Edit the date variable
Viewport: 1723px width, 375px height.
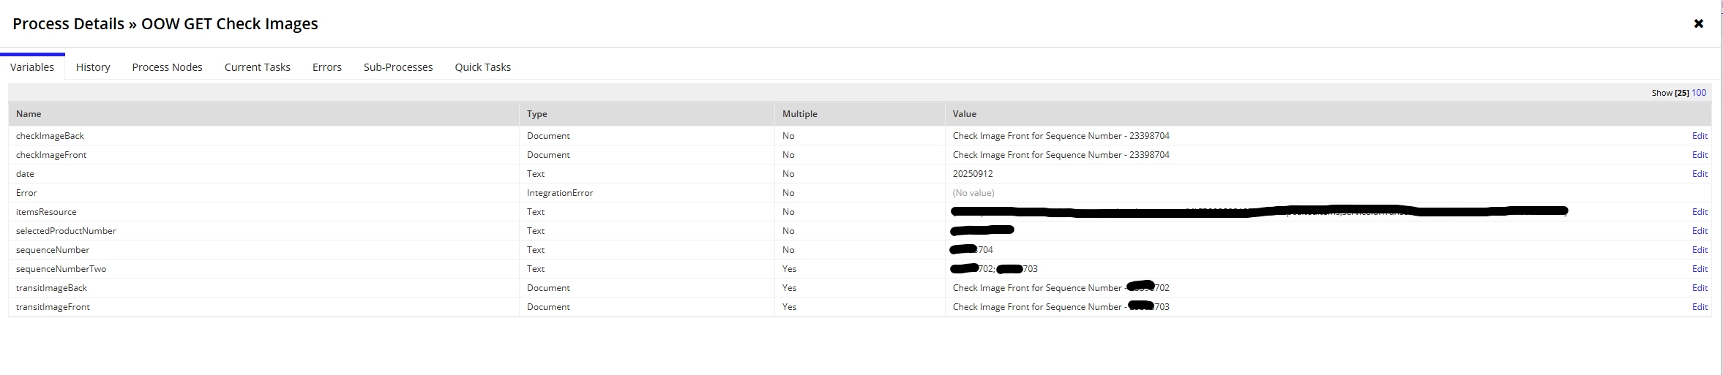(1700, 174)
